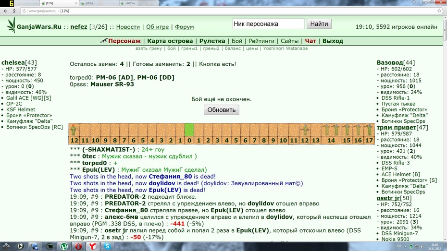Image resolution: width=447 pixels, height=251 pixels.
Task: Open the folder icon in the taskbar
Action: [x=50, y=246]
